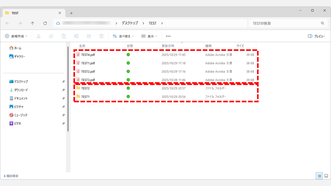Go up one level with Up arrow

tap(32, 23)
